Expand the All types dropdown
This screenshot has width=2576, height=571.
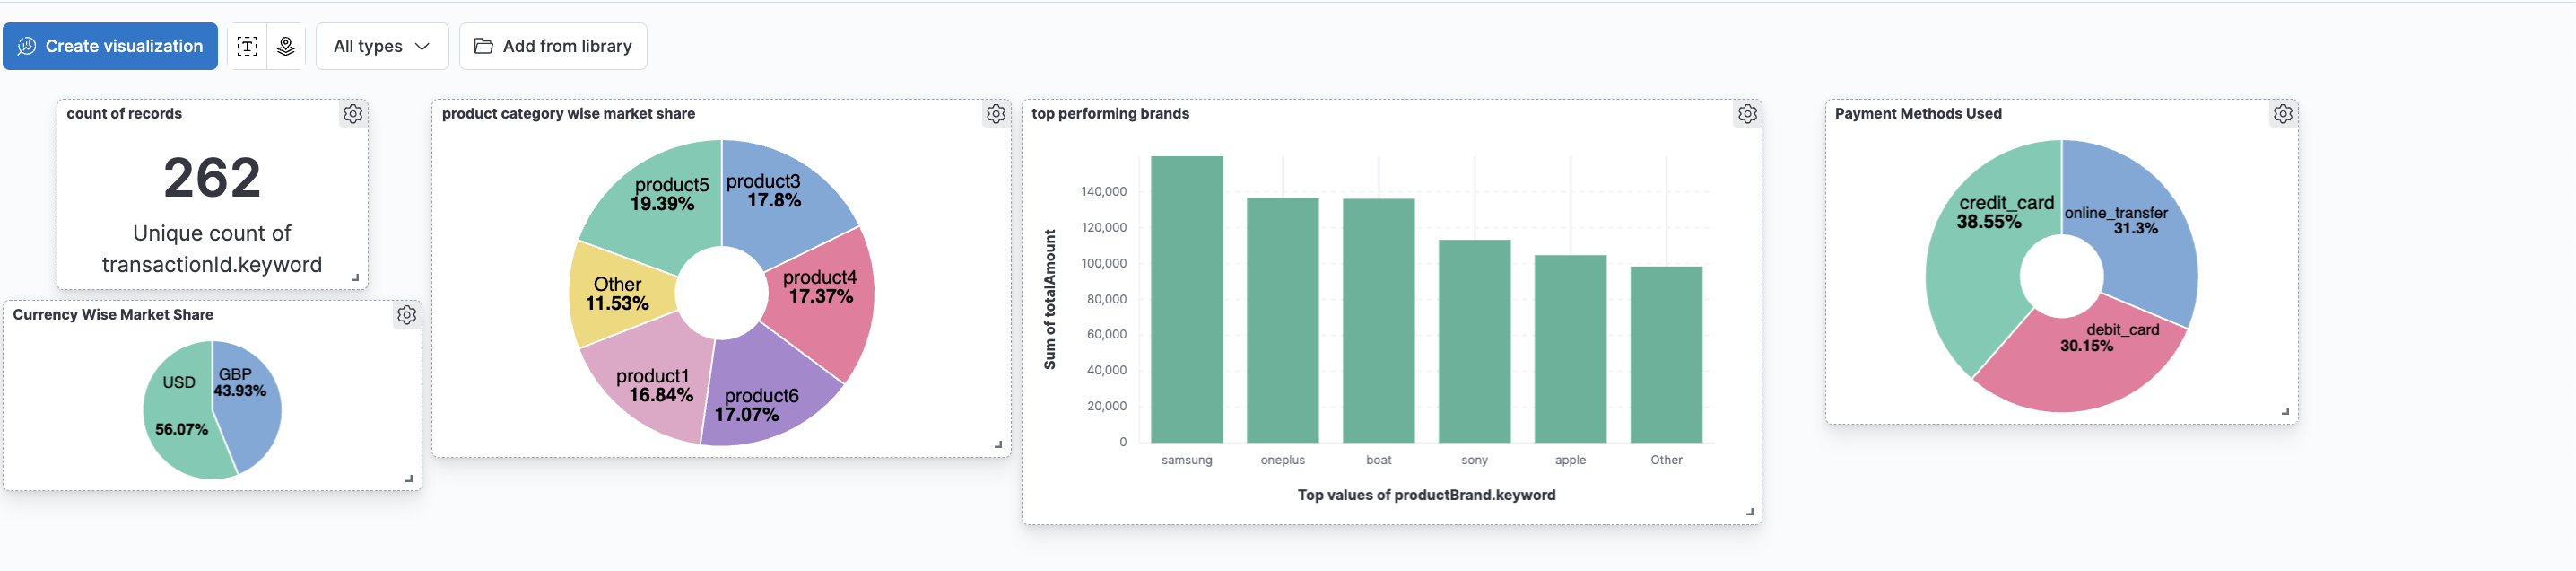[382, 46]
